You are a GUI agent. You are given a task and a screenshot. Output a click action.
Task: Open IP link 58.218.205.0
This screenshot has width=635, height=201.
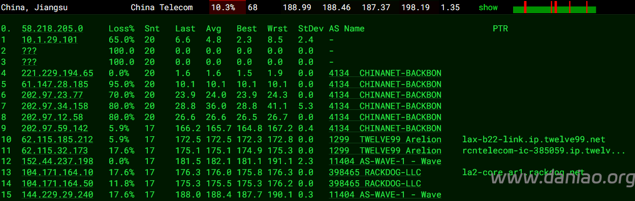point(52,28)
